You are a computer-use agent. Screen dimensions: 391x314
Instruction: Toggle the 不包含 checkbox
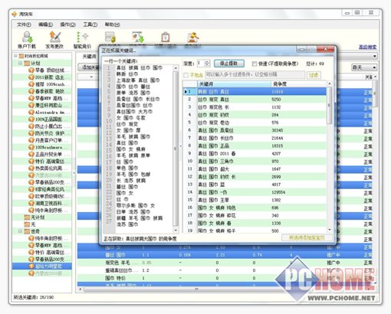point(186,75)
